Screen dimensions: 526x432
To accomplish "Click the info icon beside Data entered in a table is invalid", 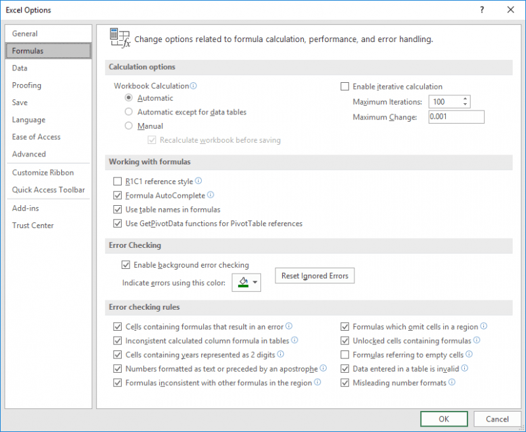I will click(464, 368).
